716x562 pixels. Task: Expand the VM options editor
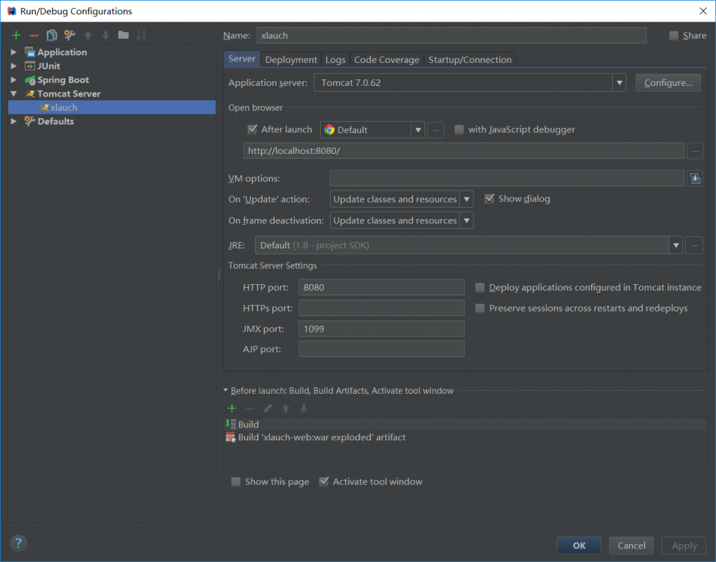coord(695,178)
